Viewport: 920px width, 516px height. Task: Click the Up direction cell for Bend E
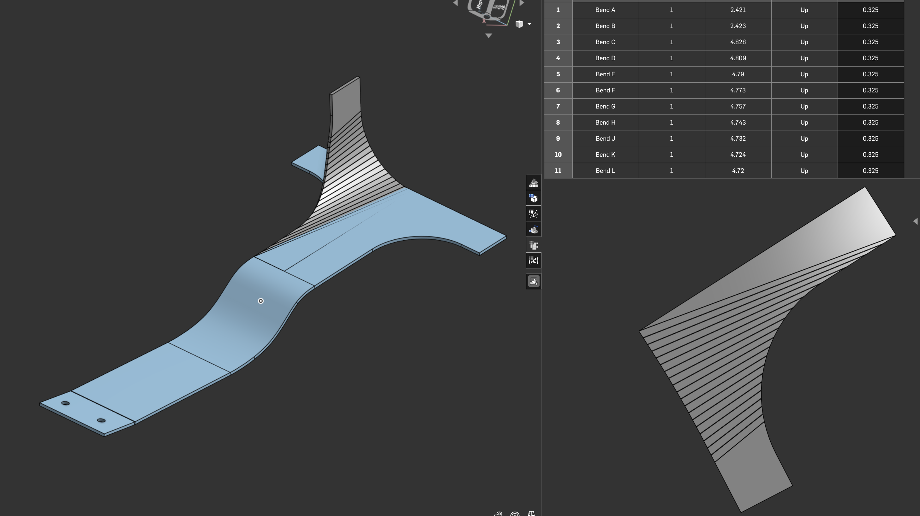[x=804, y=74]
